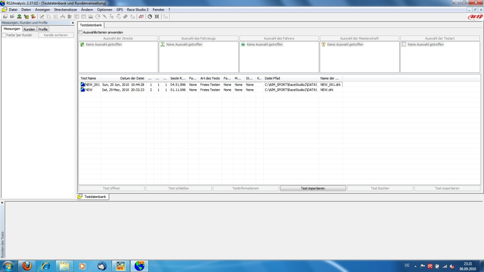Open the Streckenskizze menu
Screen dimensions: 484x272
click(x=65, y=9)
